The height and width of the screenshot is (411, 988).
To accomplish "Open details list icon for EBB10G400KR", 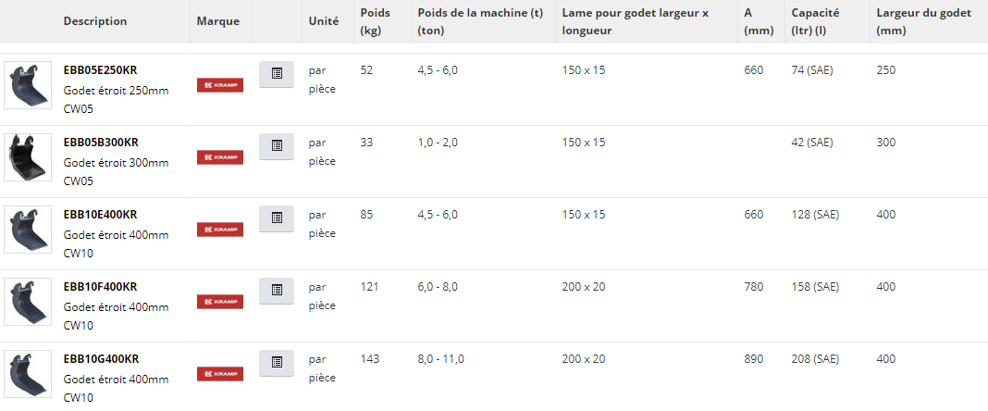I will pyautogui.click(x=277, y=363).
